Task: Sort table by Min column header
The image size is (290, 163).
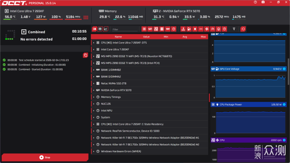Action: (166, 37)
